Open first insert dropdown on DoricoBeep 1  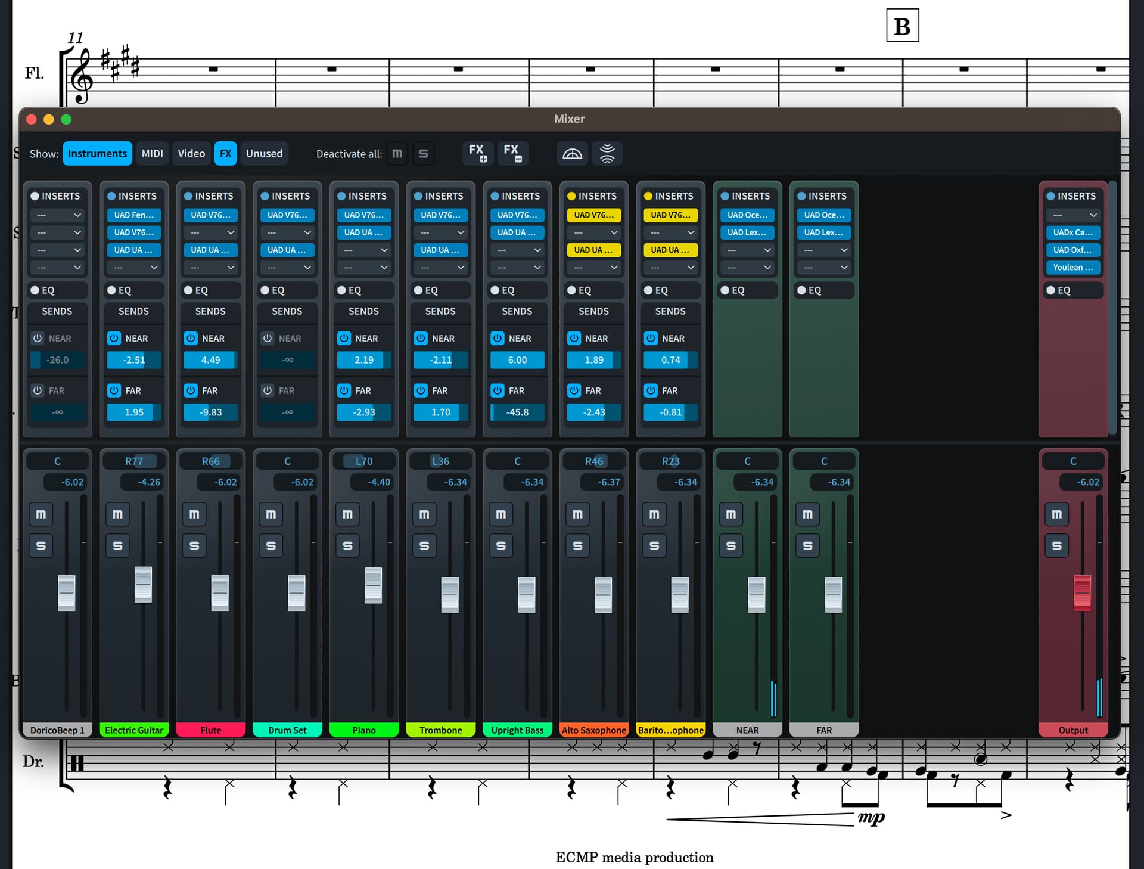[x=58, y=215]
